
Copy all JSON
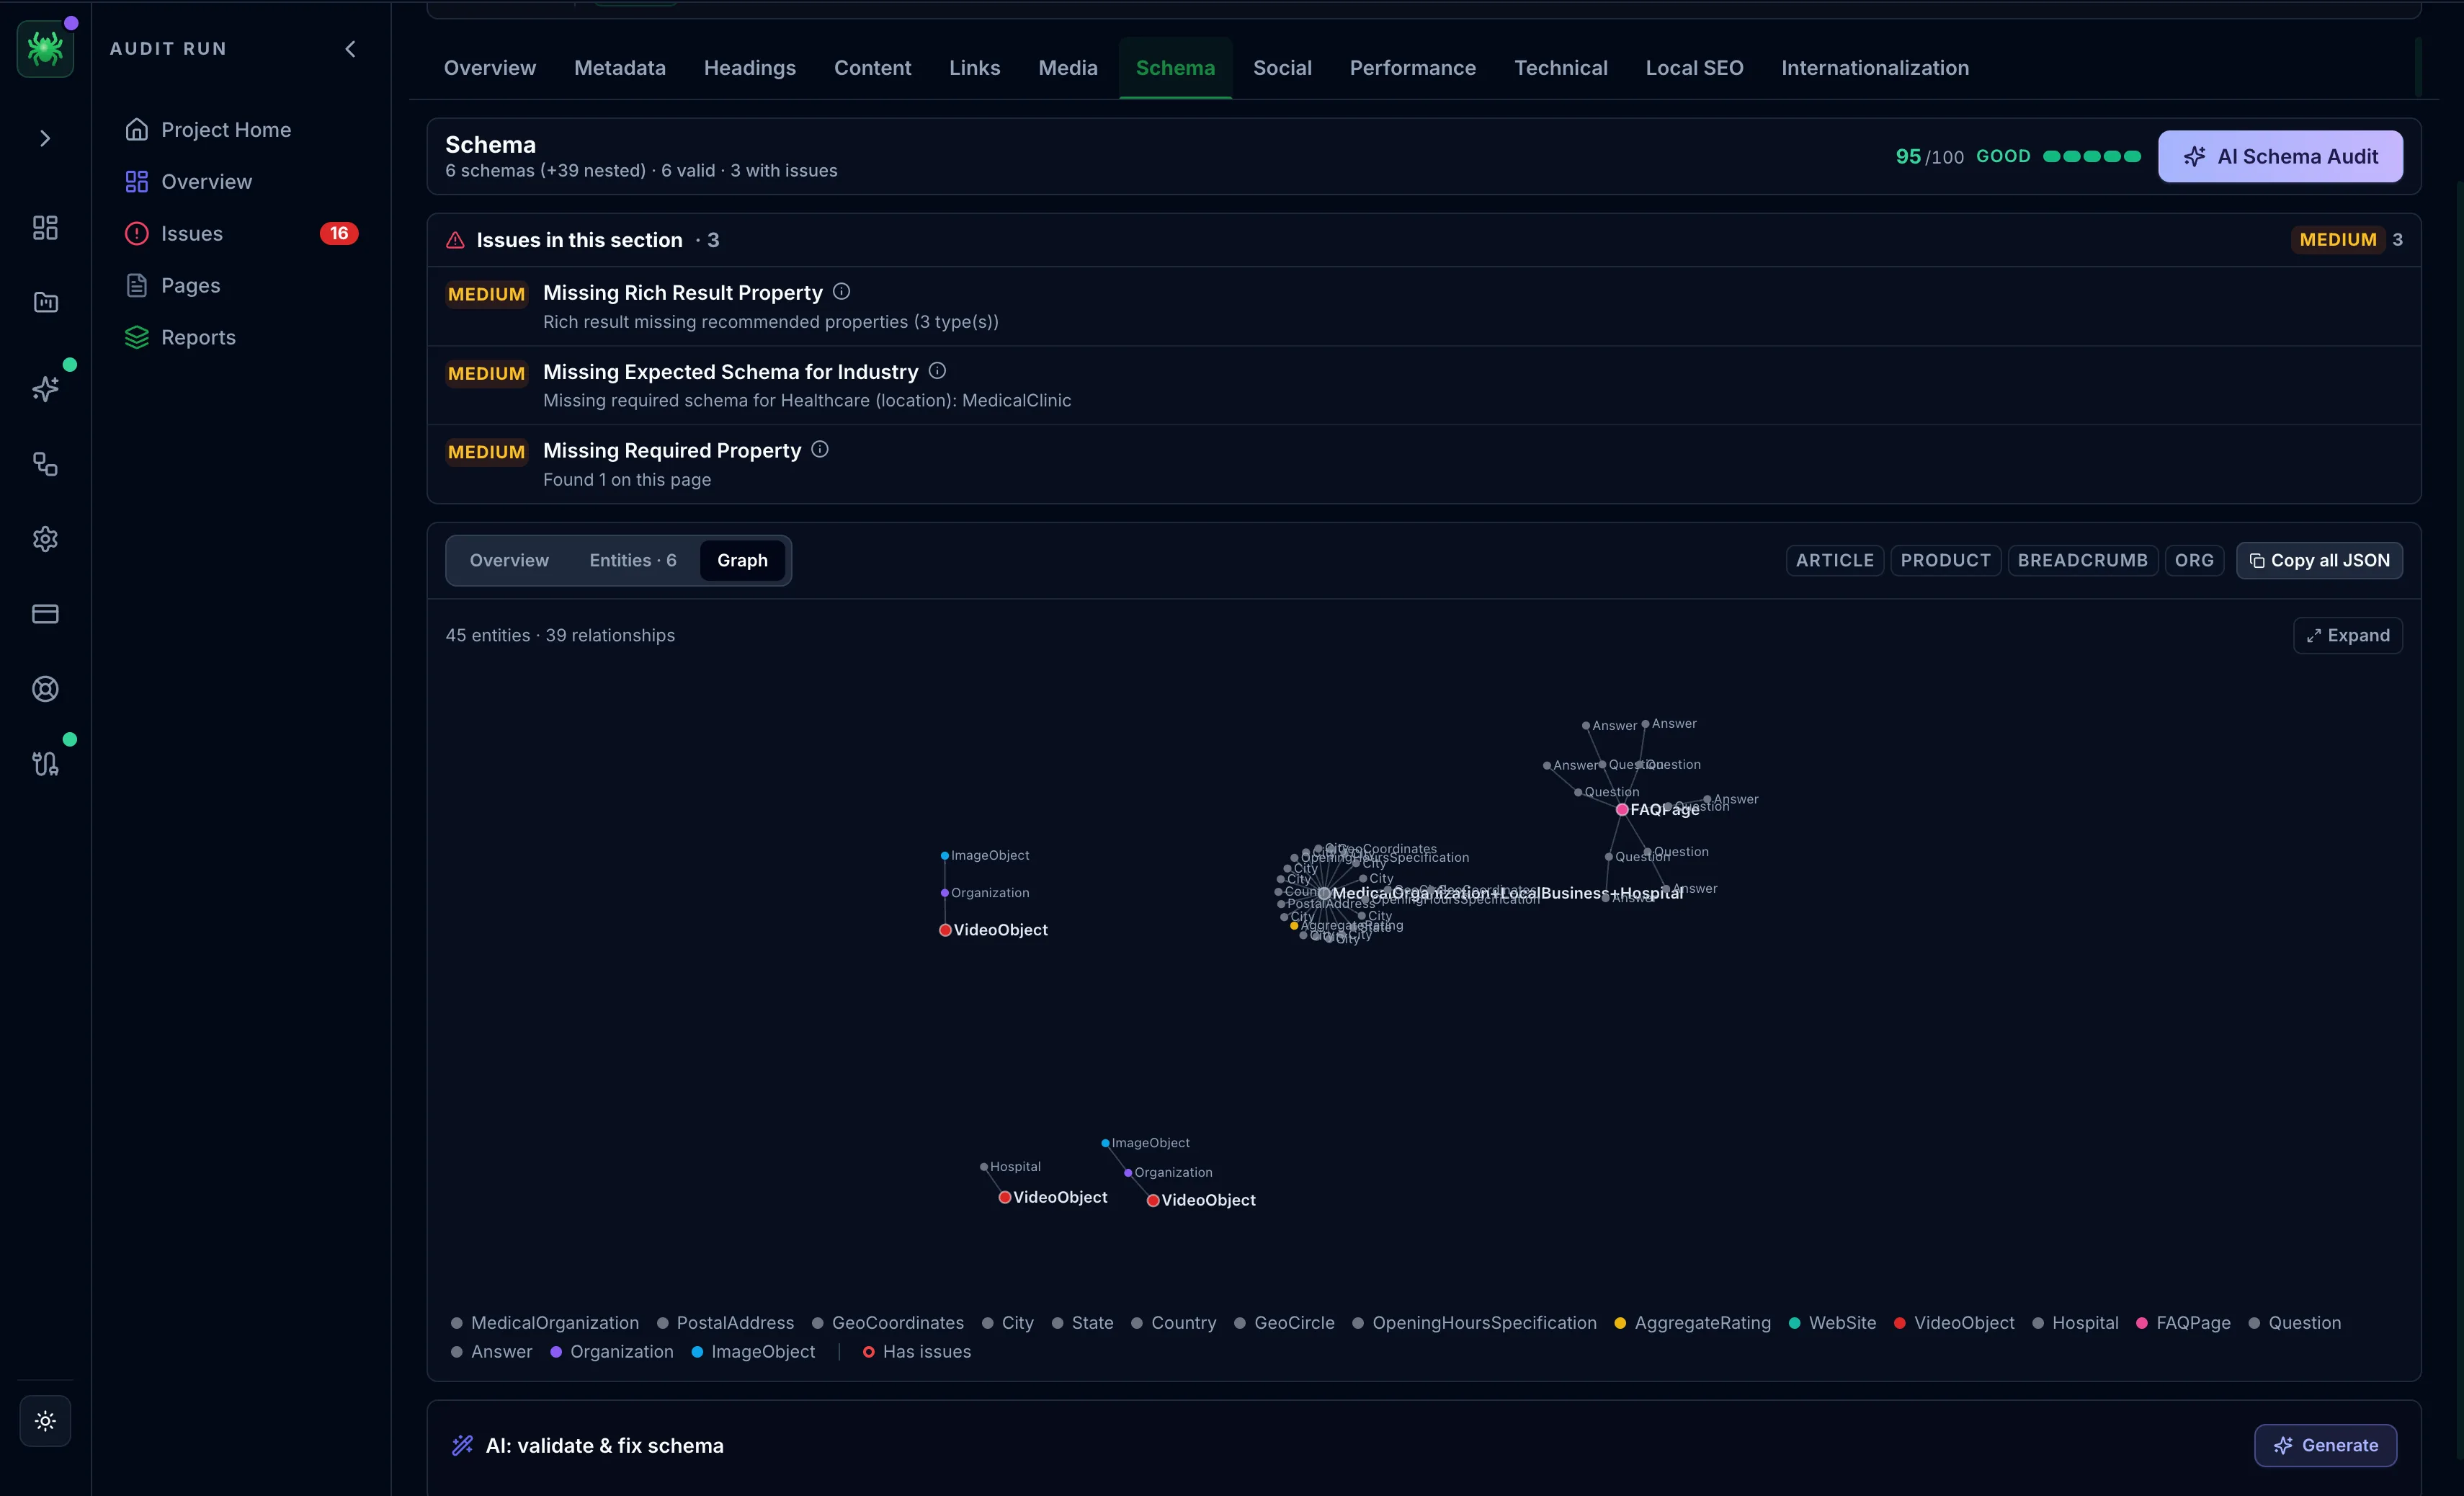click(x=2319, y=560)
